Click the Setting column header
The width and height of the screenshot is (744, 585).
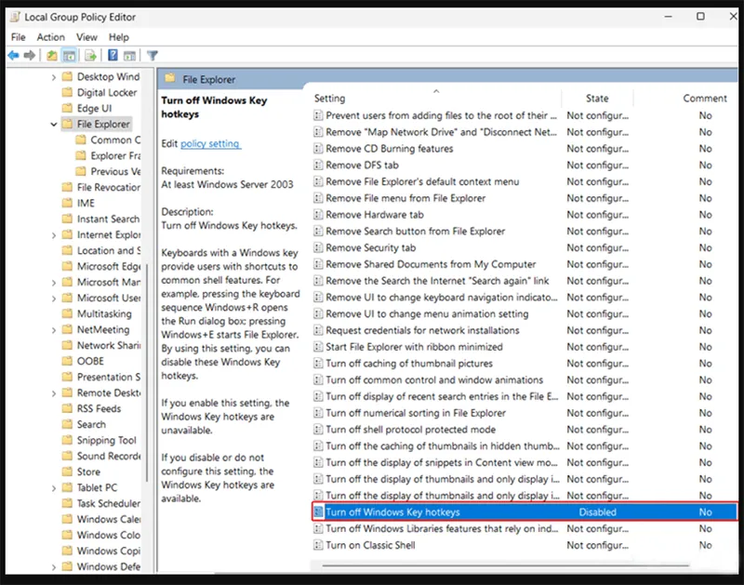pyautogui.click(x=329, y=99)
